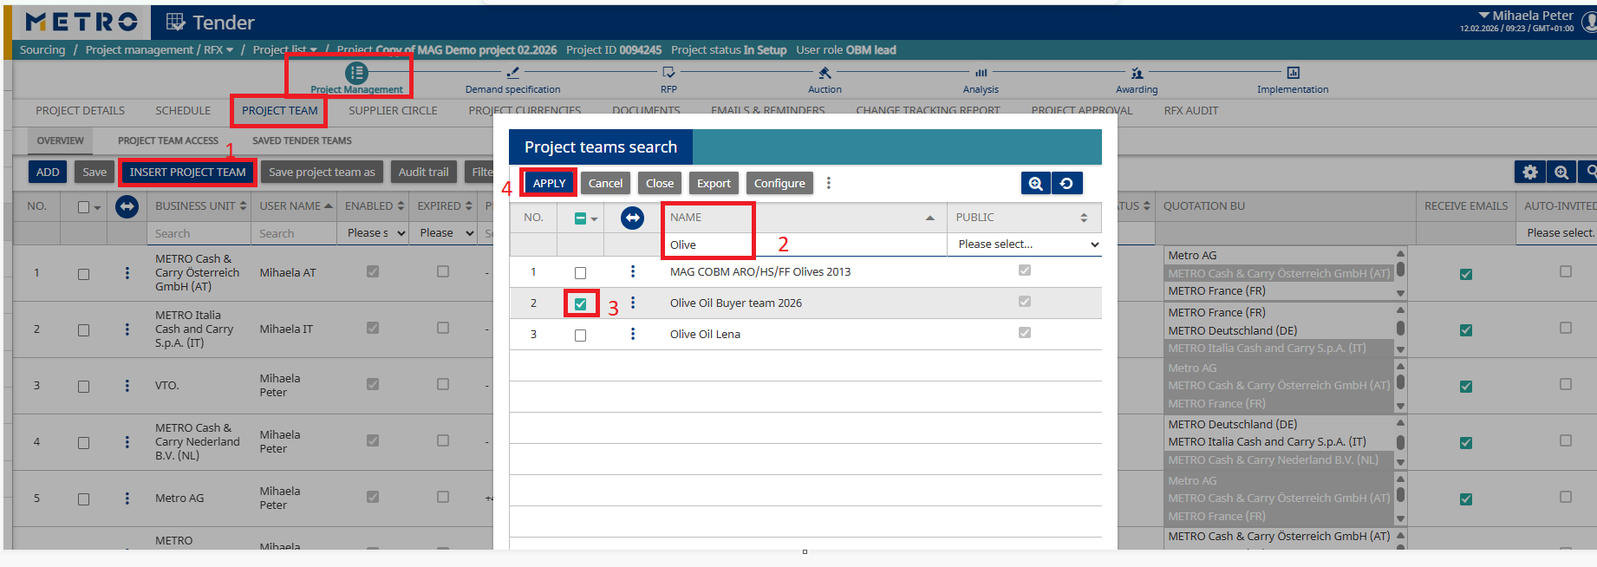Viewport: 1597px width, 567px height.
Task: Click the magnifier zoom icon beside the gear
Action: [x=1561, y=172]
